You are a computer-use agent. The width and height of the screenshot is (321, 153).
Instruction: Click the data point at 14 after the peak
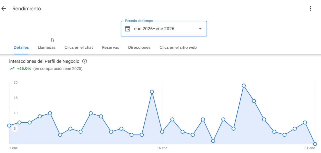coord(254,101)
